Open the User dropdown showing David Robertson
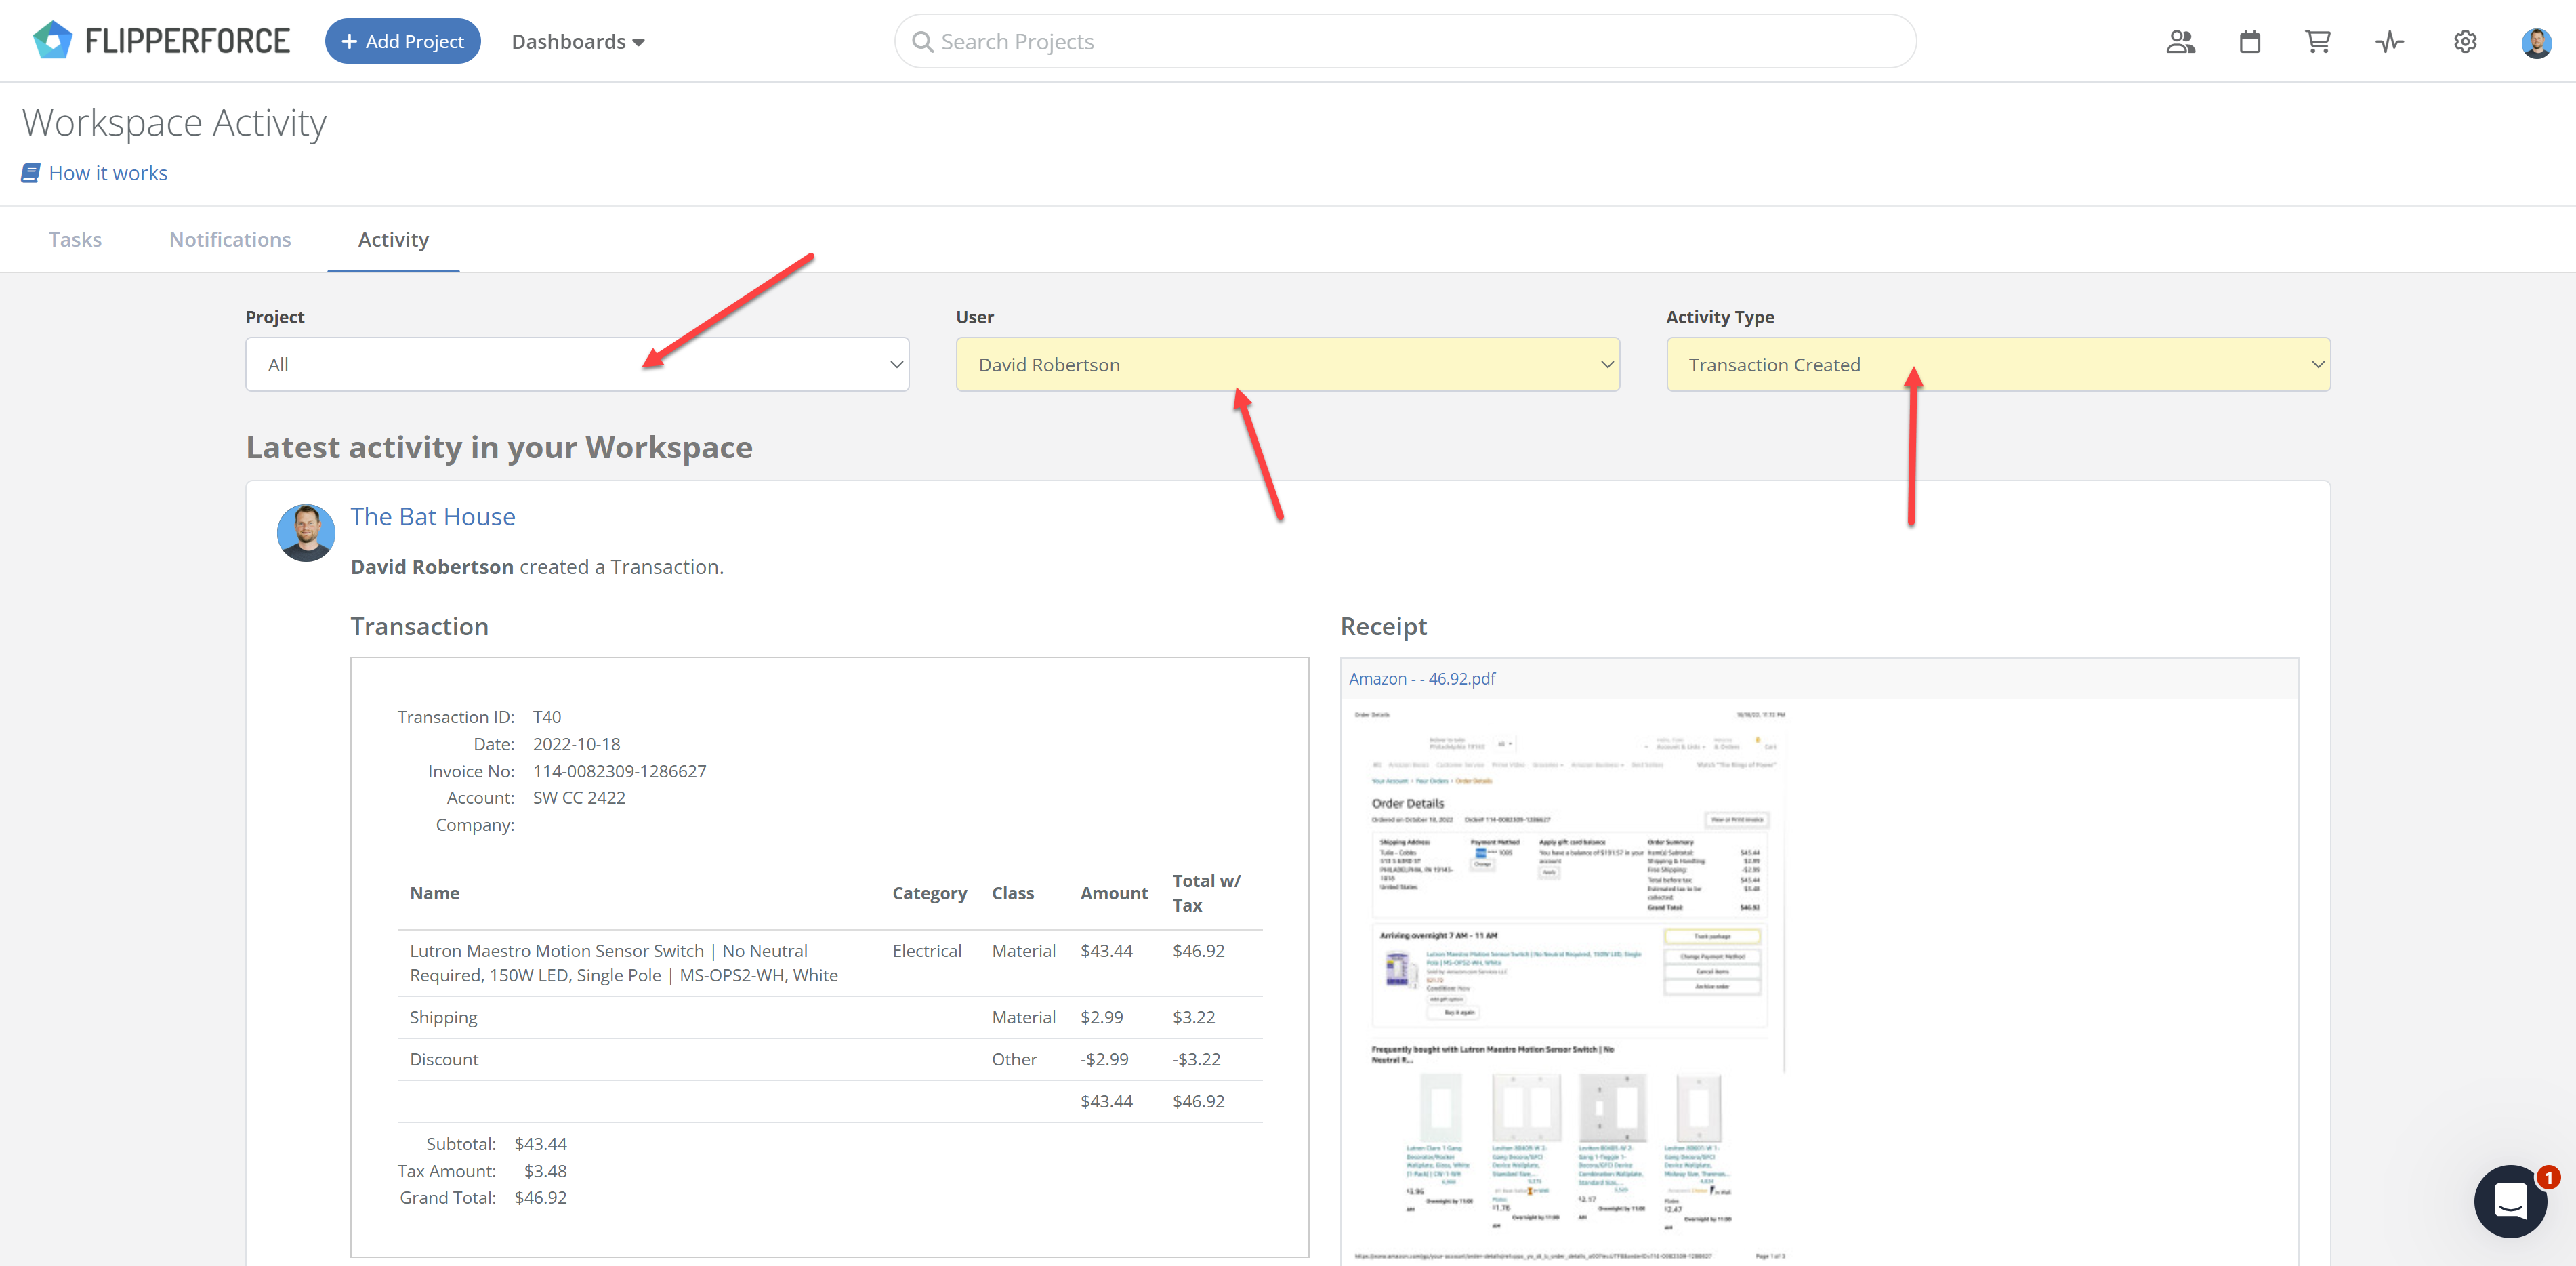 [x=1287, y=365]
